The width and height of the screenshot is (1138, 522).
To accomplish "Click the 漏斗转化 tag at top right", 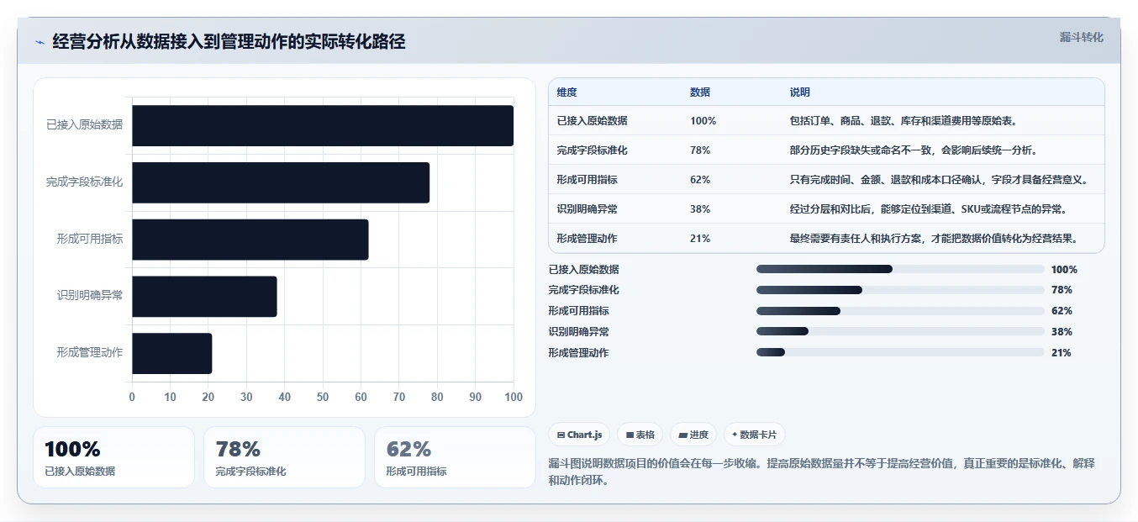I will click(1081, 37).
